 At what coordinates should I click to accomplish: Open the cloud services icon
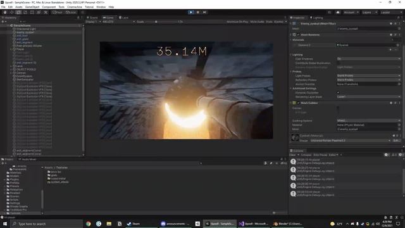pyautogui.click(x=337, y=12)
